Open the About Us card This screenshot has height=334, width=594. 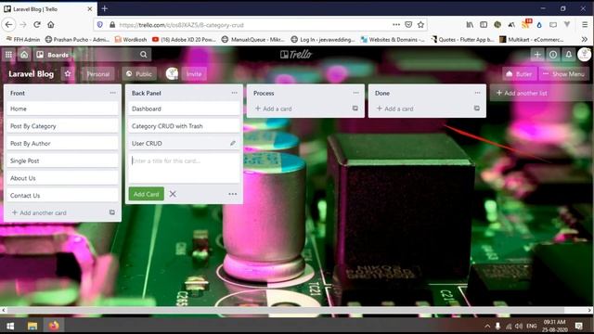[62, 178]
